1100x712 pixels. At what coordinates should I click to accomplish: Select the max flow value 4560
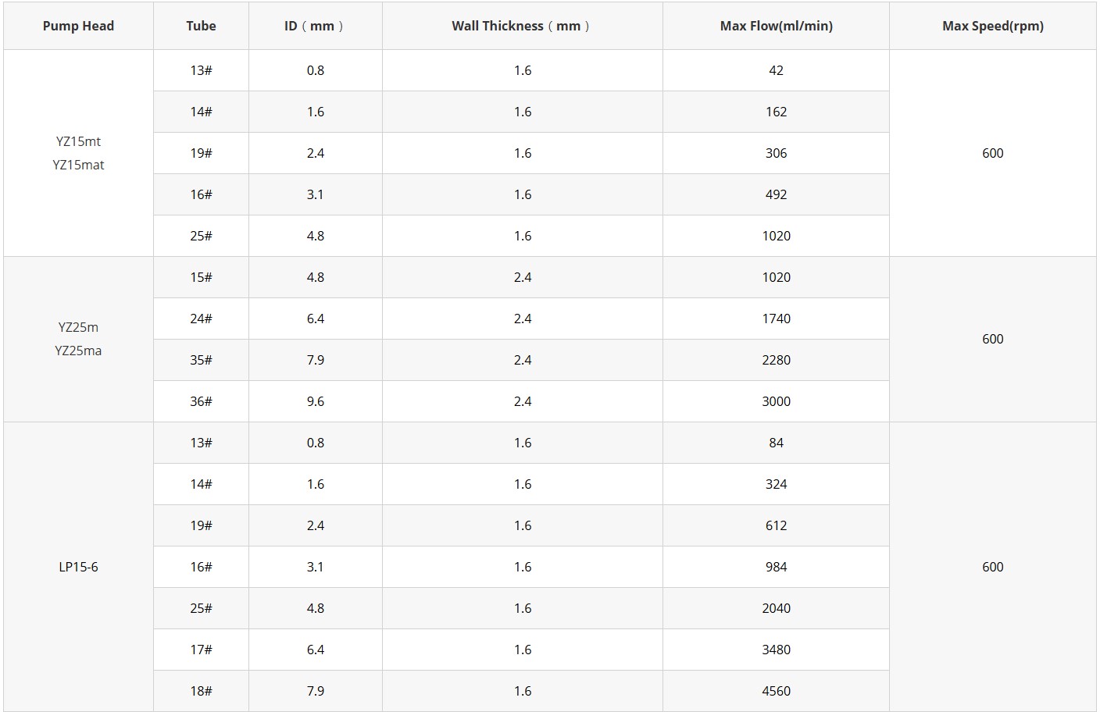[776, 691]
